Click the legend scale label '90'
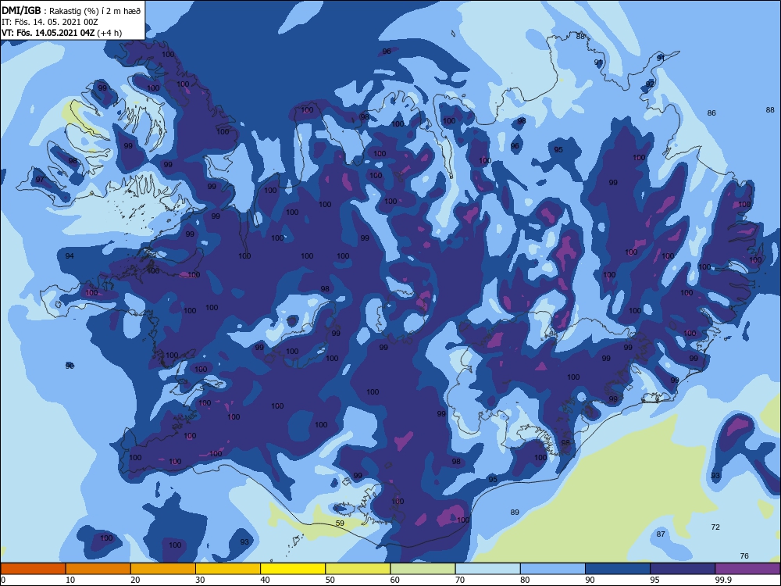Screen dimensions: 781x586 point(590,580)
